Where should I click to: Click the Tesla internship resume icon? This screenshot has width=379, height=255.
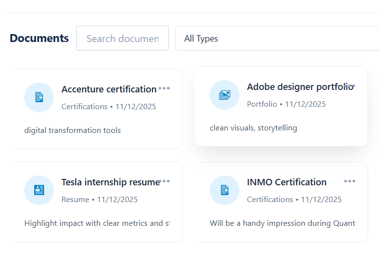pos(39,190)
